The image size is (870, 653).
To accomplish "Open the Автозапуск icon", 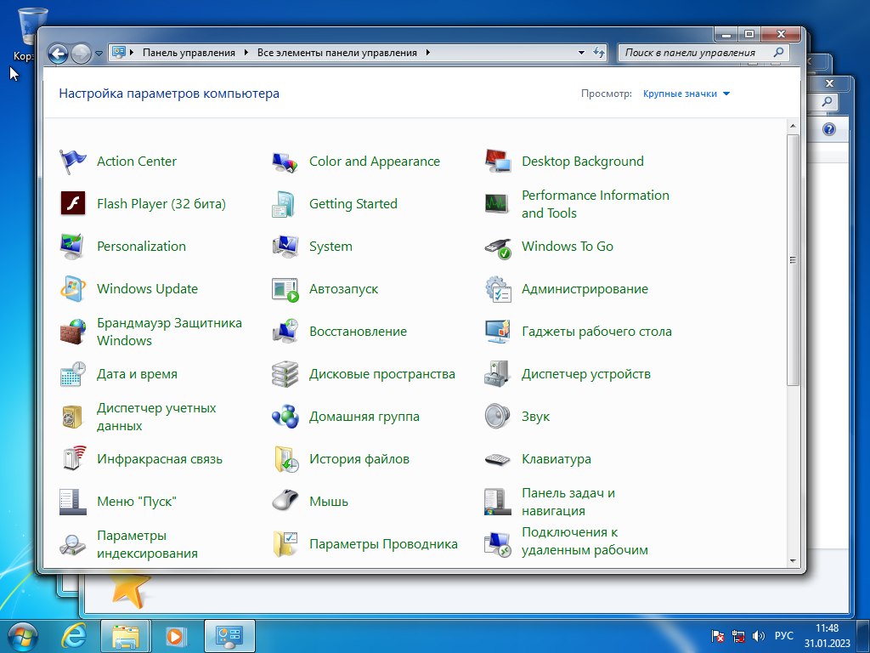I will [285, 289].
